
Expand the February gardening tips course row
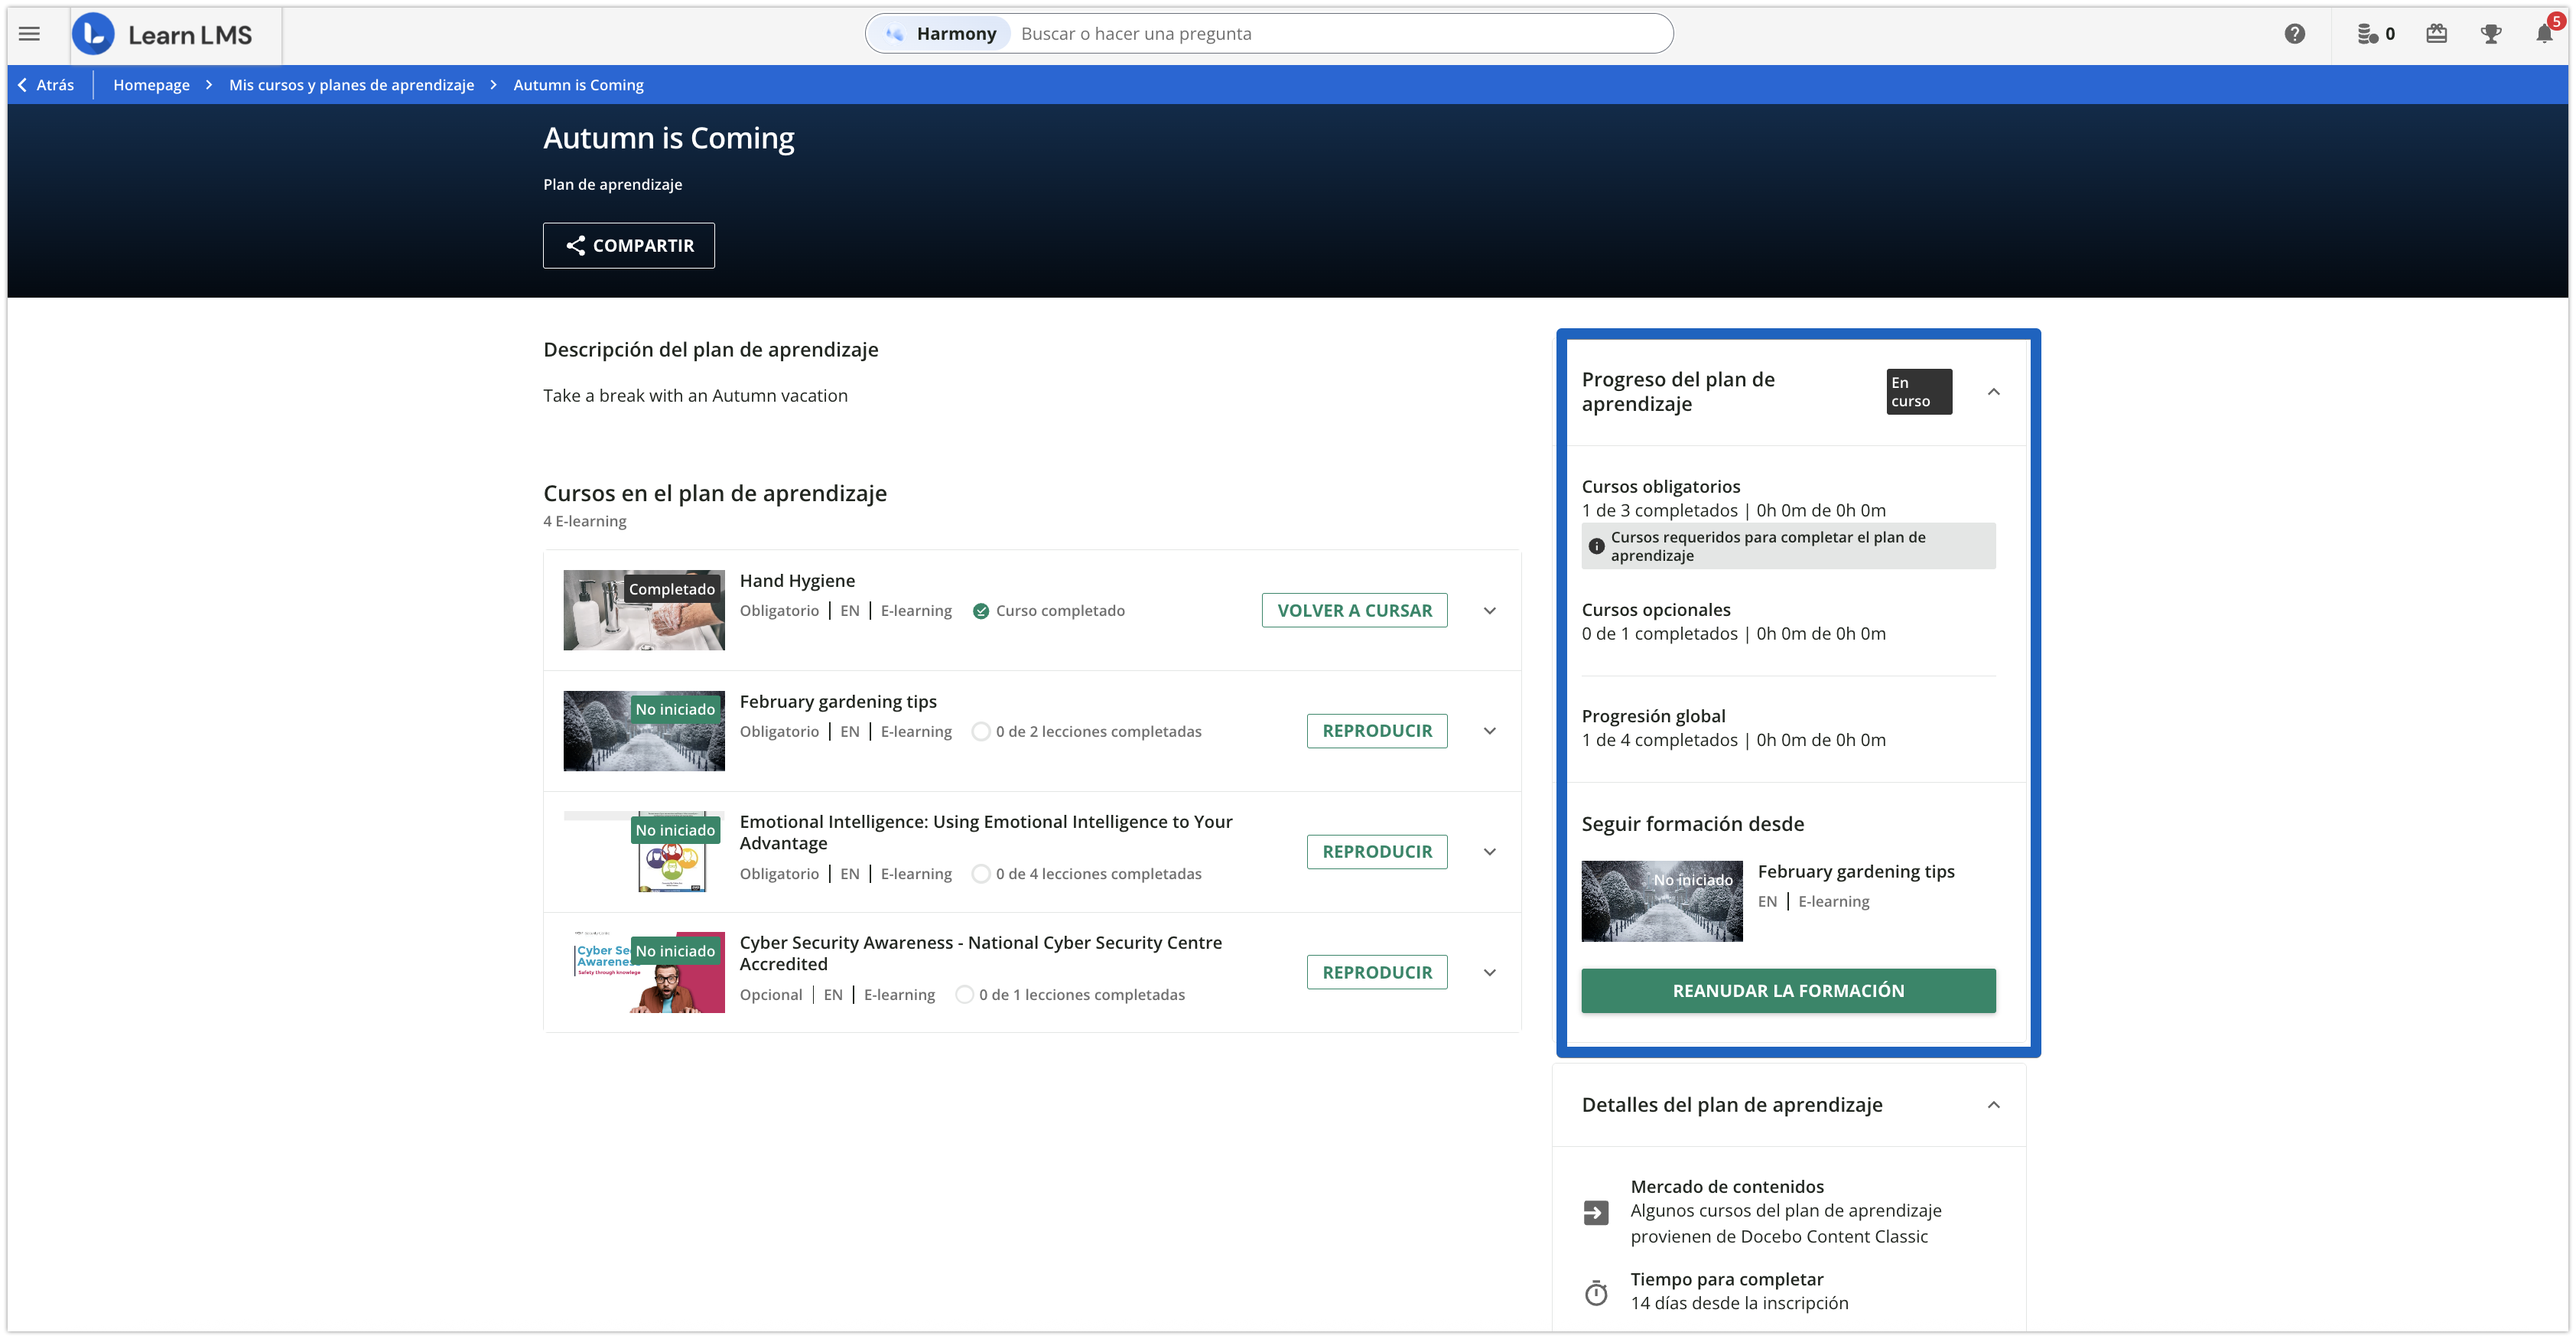pyautogui.click(x=1489, y=731)
